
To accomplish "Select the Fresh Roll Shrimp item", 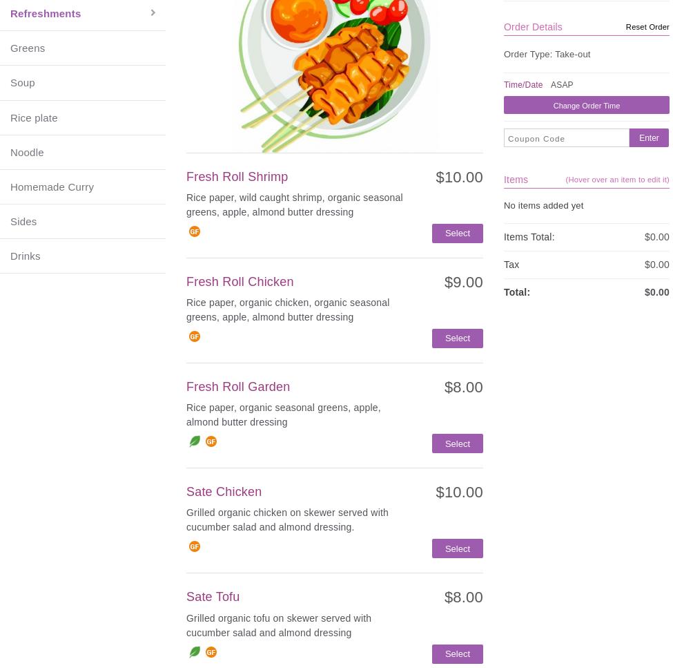I will click(457, 233).
